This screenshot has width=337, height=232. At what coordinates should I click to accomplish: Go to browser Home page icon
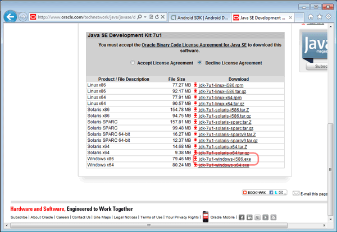coord(311,17)
